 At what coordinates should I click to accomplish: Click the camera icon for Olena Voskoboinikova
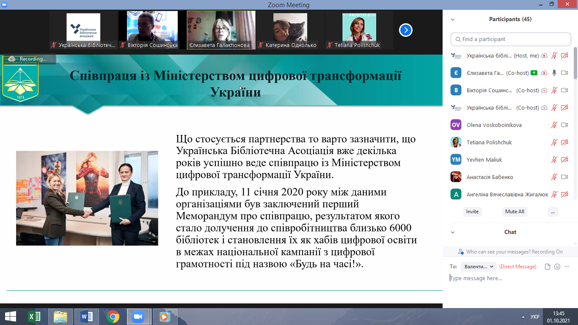point(564,125)
